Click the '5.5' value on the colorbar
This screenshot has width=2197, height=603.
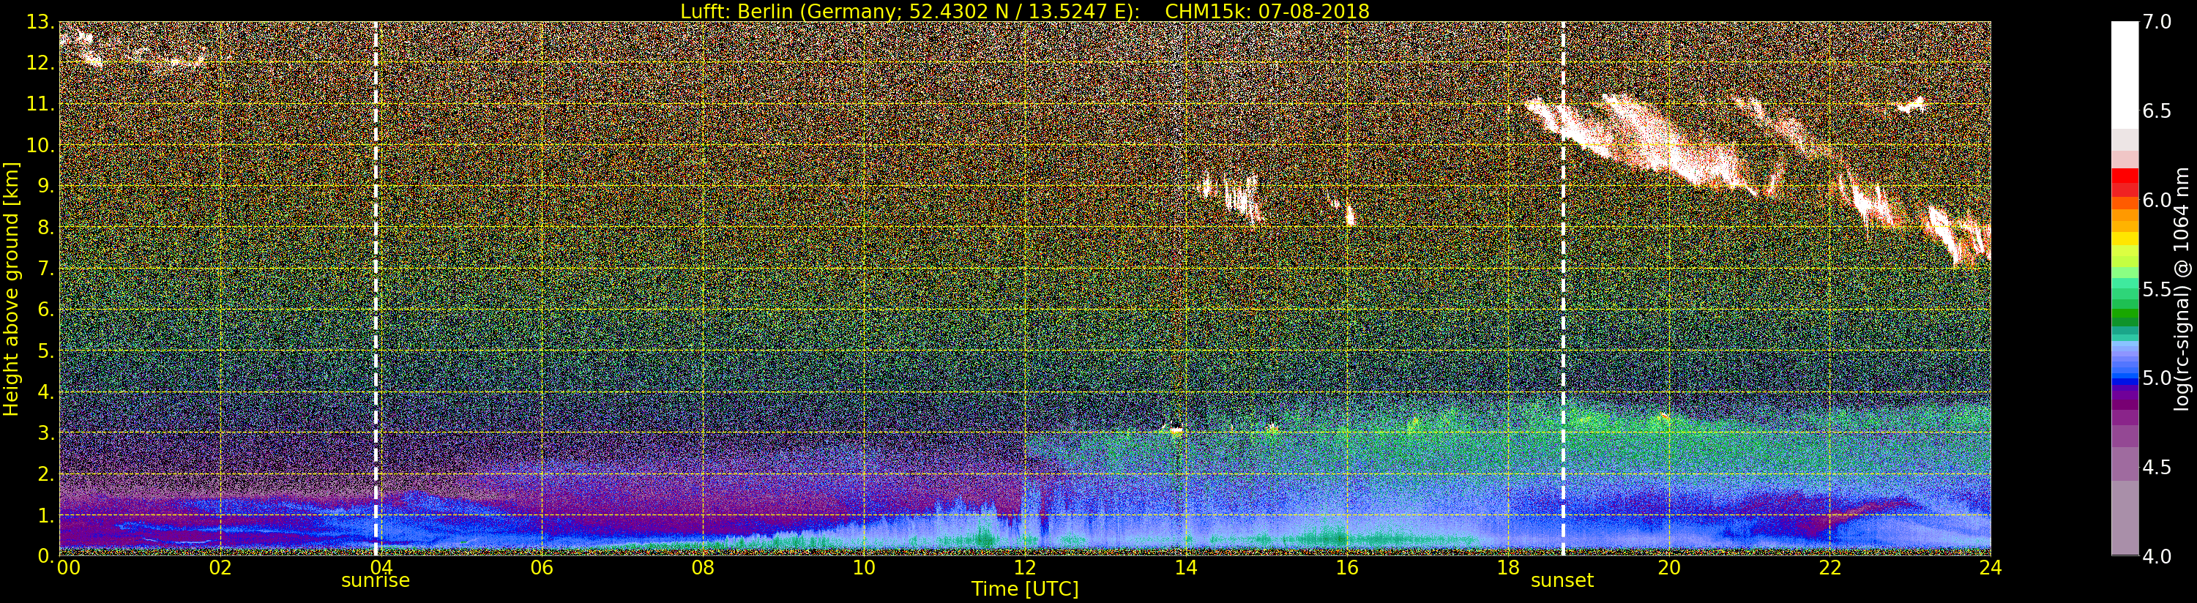tap(2157, 289)
